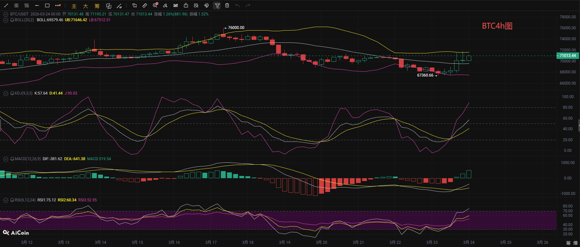
Task: Click the current price label 71013.44
Action: click(x=568, y=56)
